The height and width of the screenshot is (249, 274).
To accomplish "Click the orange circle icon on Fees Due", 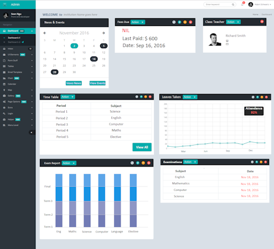I will click(185, 22).
